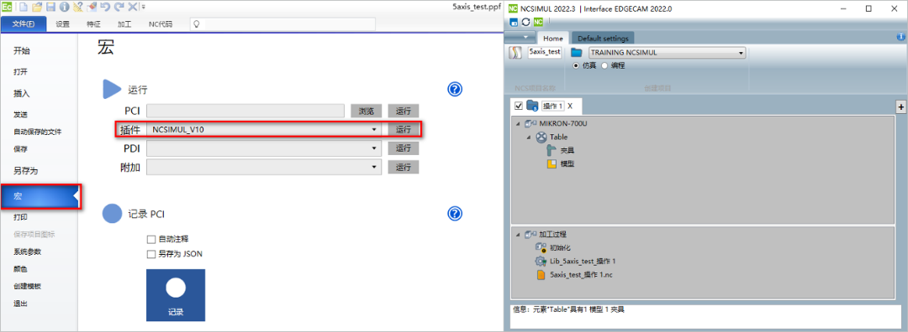908x332 pixels.
Task: Open the TRAINING NCSIMUL dropdown
Action: pyautogui.click(x=741, y=53)
